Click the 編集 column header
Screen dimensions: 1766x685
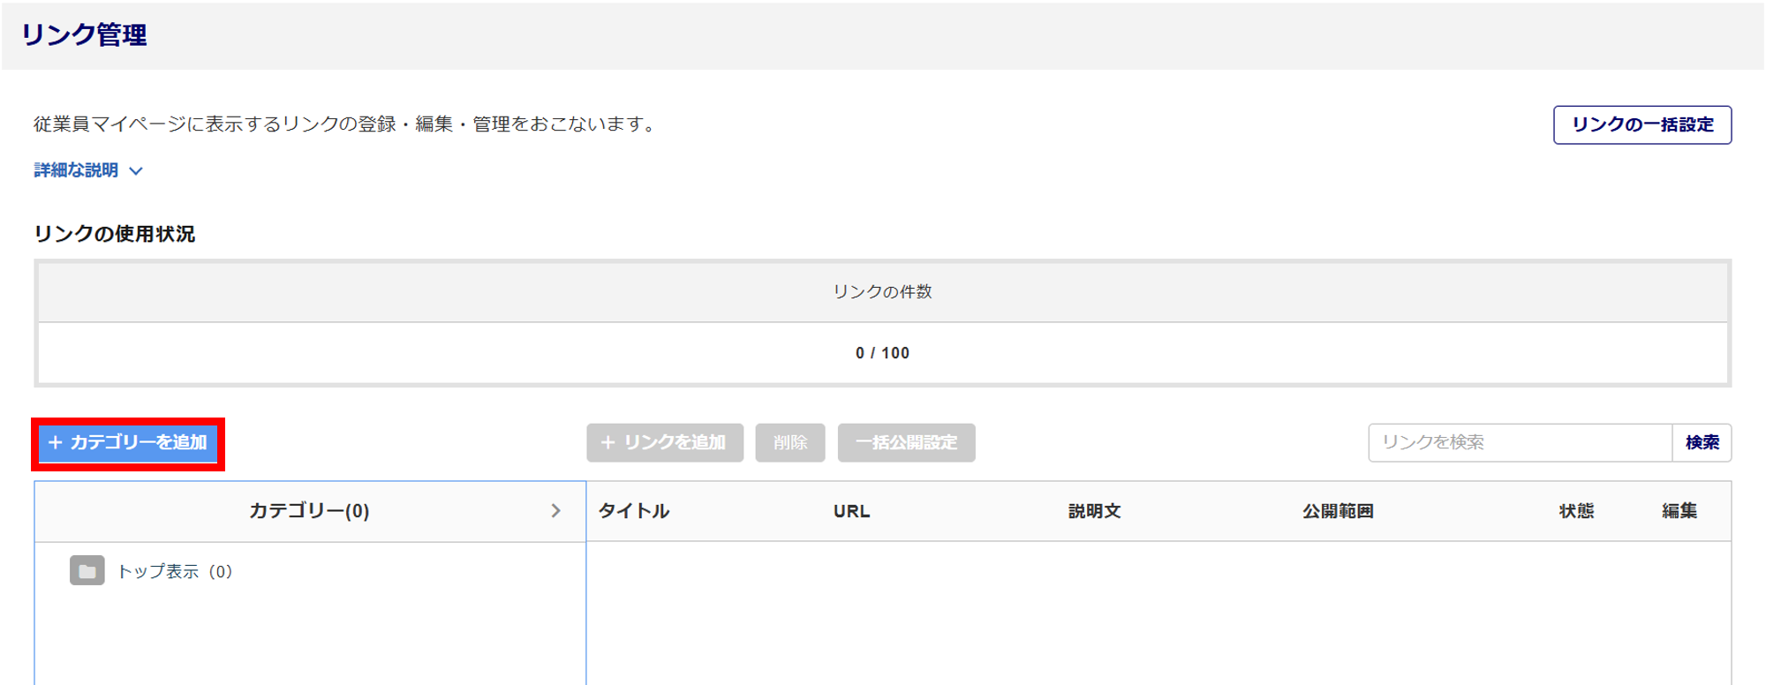click(x=1679, y=511)
